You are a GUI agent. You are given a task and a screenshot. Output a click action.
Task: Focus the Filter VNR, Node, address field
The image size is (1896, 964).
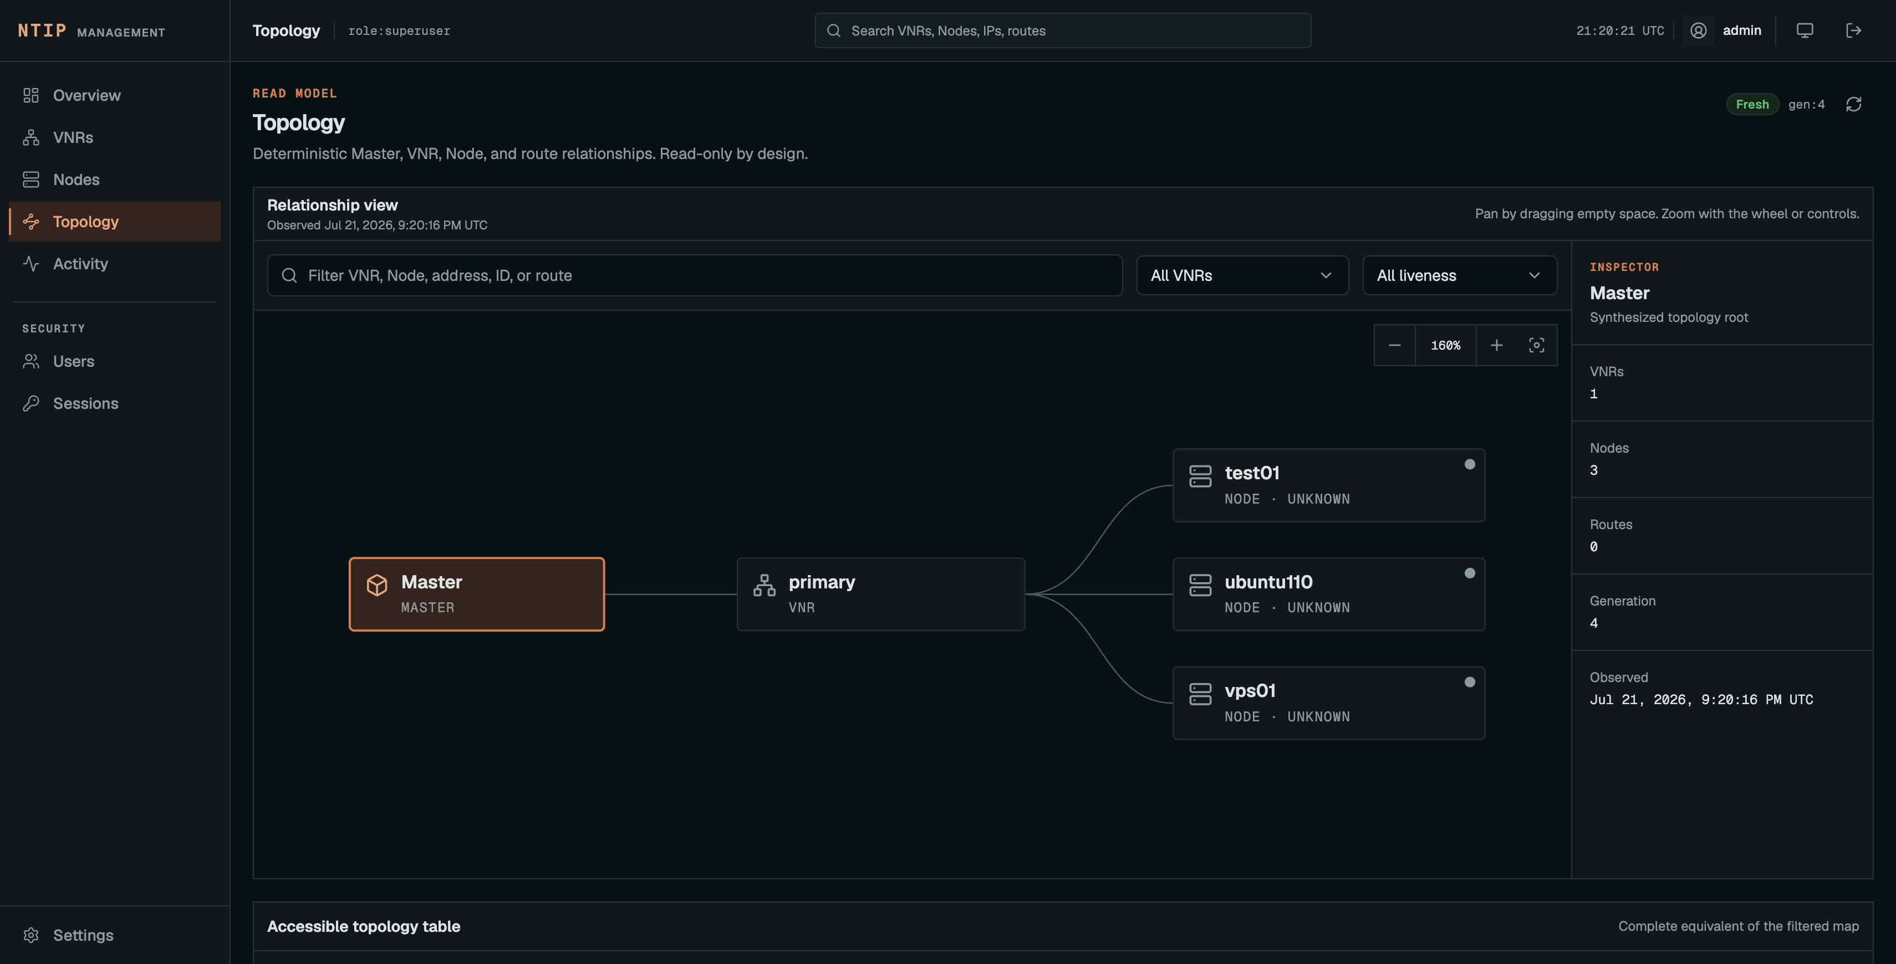coord(695,276)
